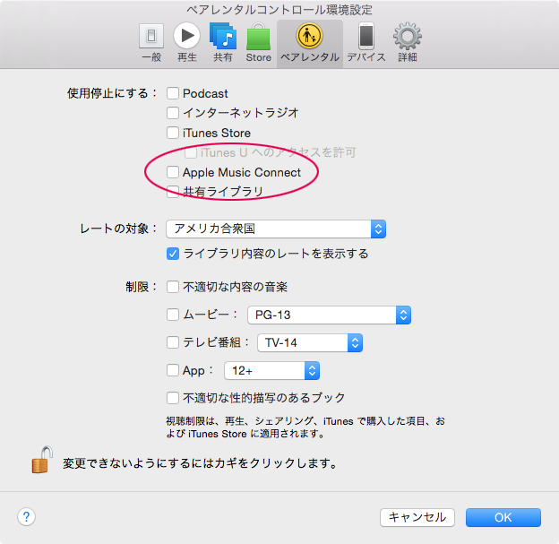Open the Store preferences icon

pos(259,42)
